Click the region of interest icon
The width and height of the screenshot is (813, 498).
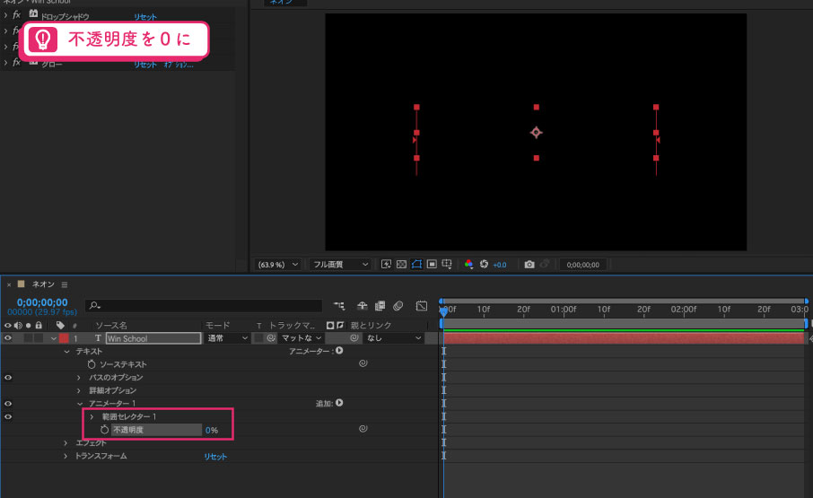(x=432, y=265)
